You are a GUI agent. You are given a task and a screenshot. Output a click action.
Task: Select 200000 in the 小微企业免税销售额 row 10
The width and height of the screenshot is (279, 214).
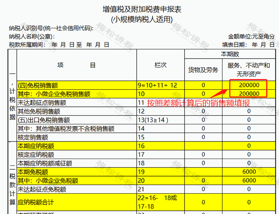[x=249, y=94]
